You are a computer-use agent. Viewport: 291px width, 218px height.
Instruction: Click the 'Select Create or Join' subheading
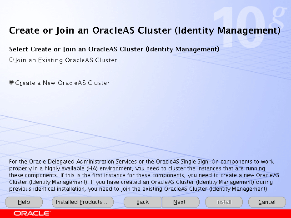(114, 49)
